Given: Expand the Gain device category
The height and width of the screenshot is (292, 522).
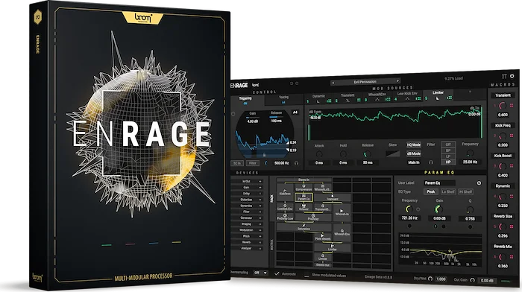Looking at the screenshot, I should 247,188.
